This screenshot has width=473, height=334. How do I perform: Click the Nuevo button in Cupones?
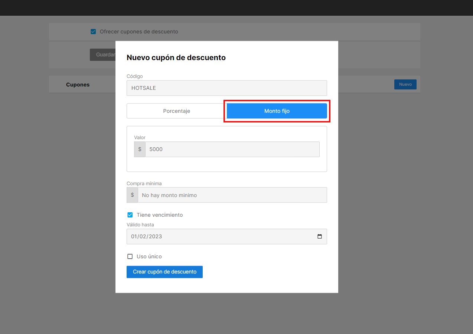(405, 84)
